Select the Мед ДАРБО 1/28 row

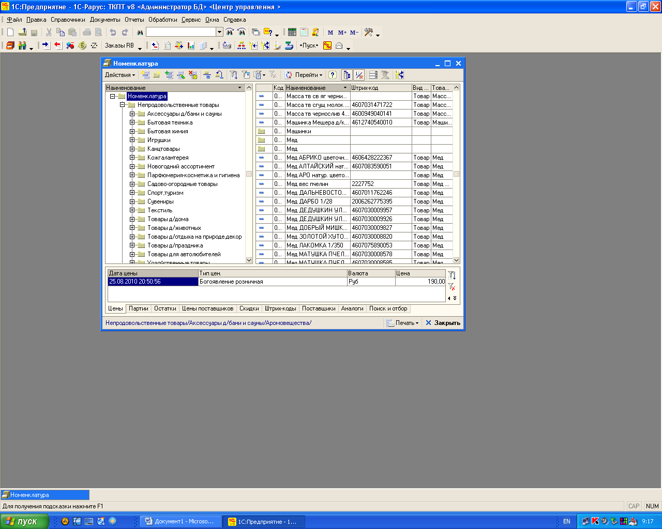click(354, 201)
